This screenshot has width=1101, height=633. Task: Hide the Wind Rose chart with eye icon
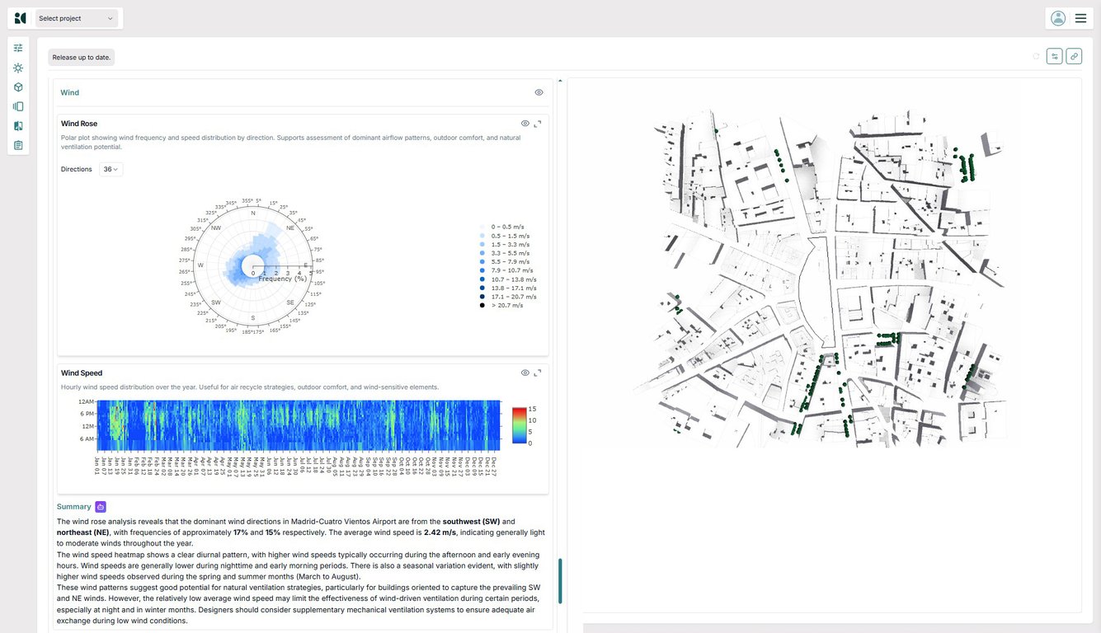point(525,124)
